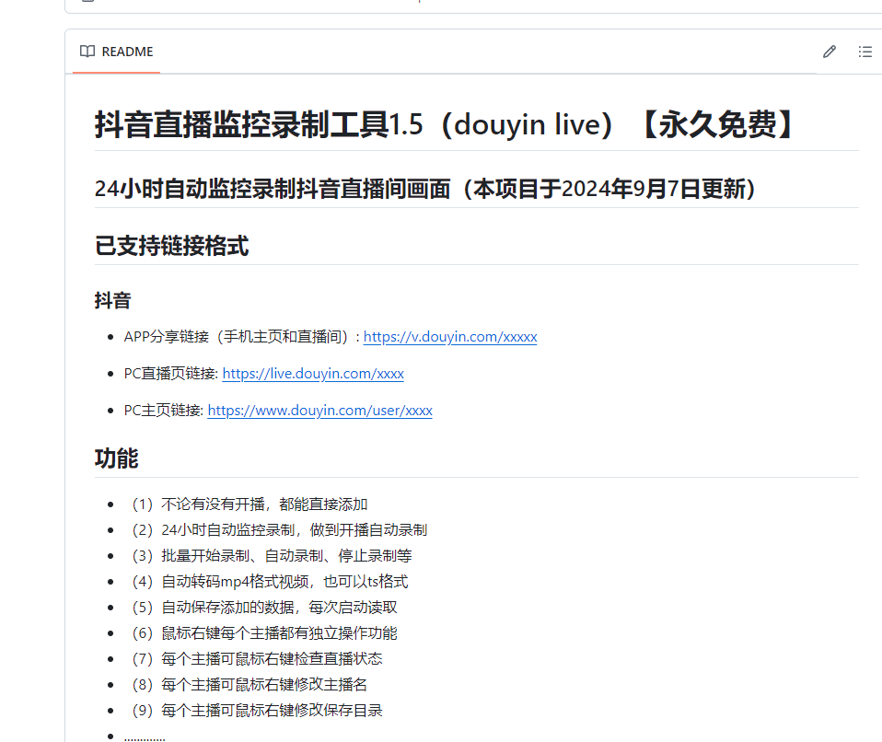The image size is (882, 742).
Task: Click item (3) 批量开始录制、自动录制、停止录制等
Action: [x=271, y=556]
